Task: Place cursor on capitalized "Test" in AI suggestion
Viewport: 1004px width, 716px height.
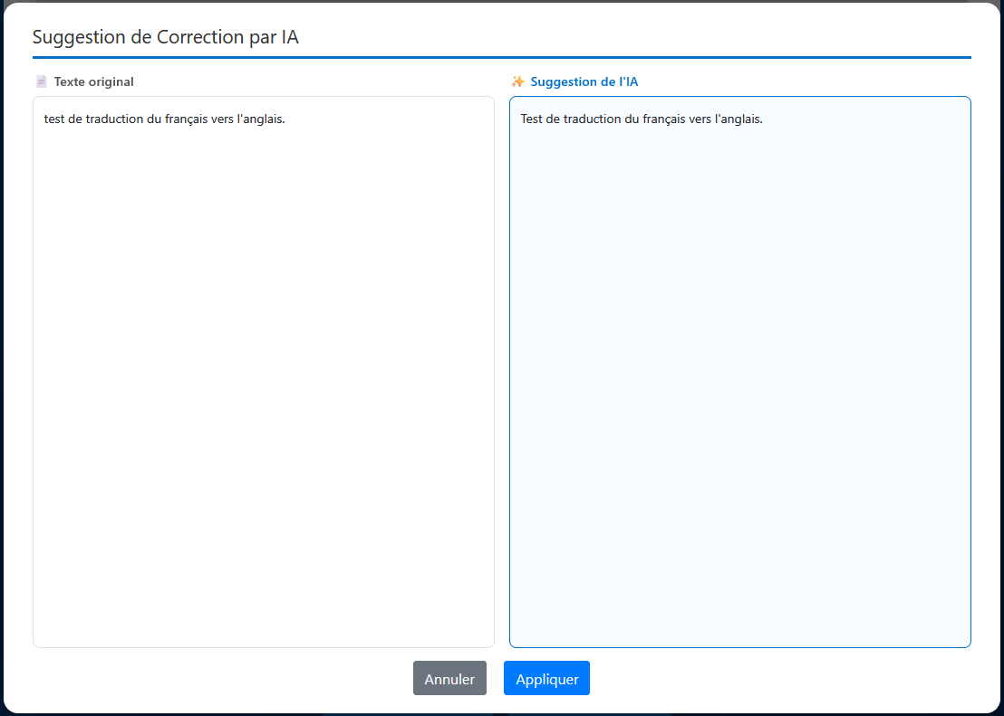Action: tap(532, 119)
